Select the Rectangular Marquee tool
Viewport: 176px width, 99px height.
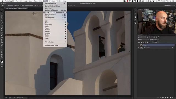tap(2, 13)
